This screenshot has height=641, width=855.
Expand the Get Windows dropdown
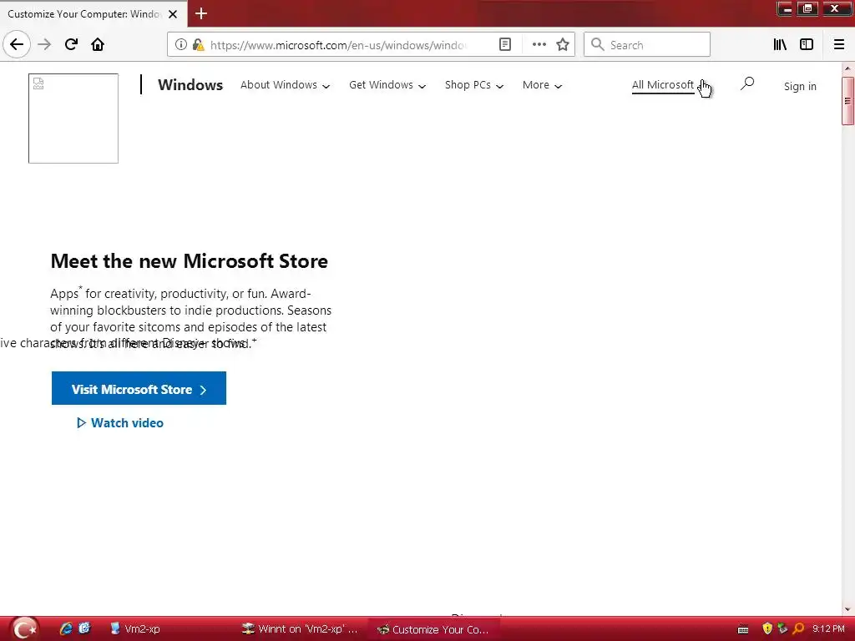point(387,85)
